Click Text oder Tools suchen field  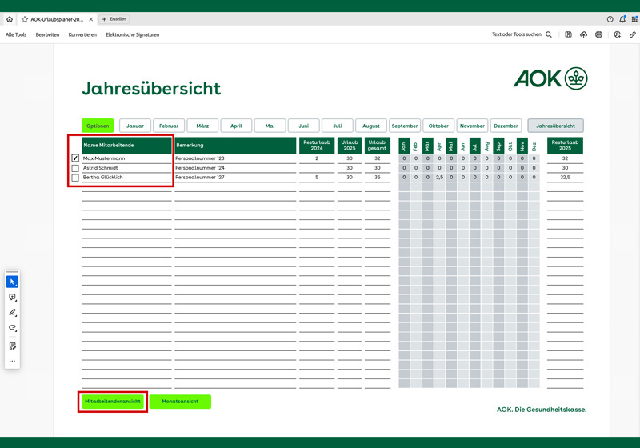click(x=517, y=34)
